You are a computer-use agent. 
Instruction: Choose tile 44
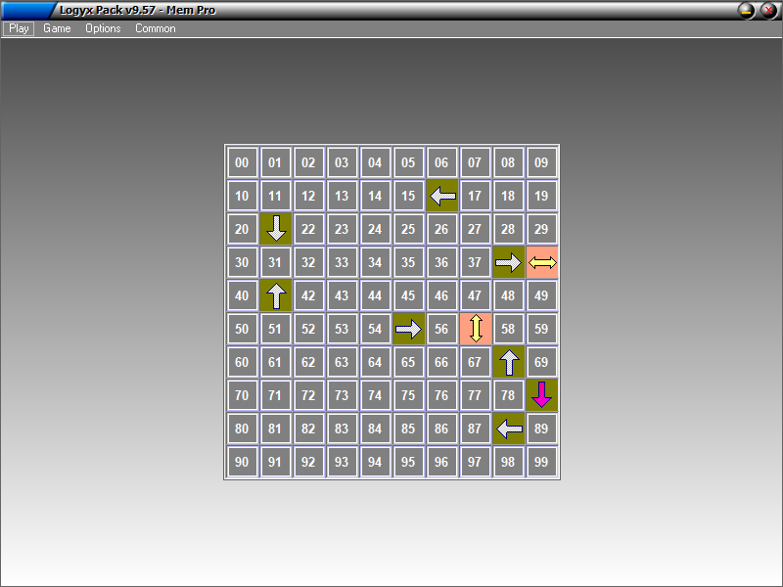tap(376, 295)
